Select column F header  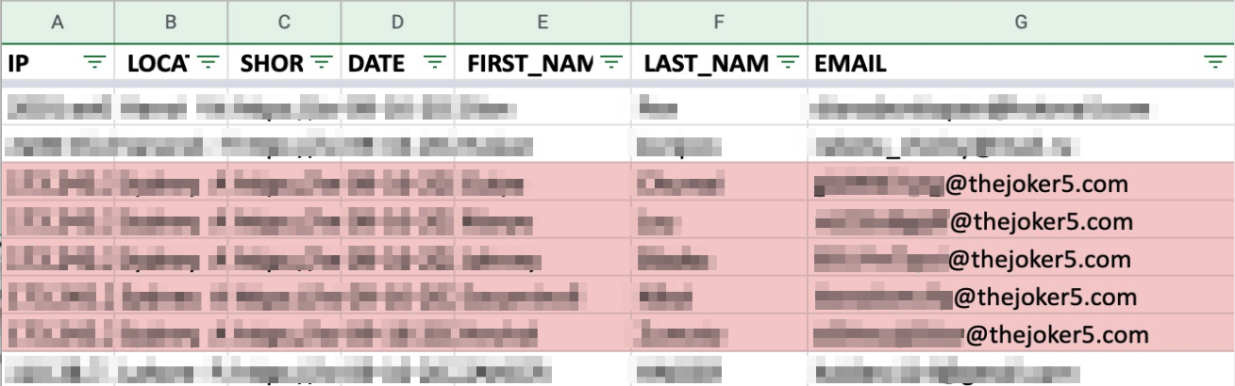click(719, 21)
